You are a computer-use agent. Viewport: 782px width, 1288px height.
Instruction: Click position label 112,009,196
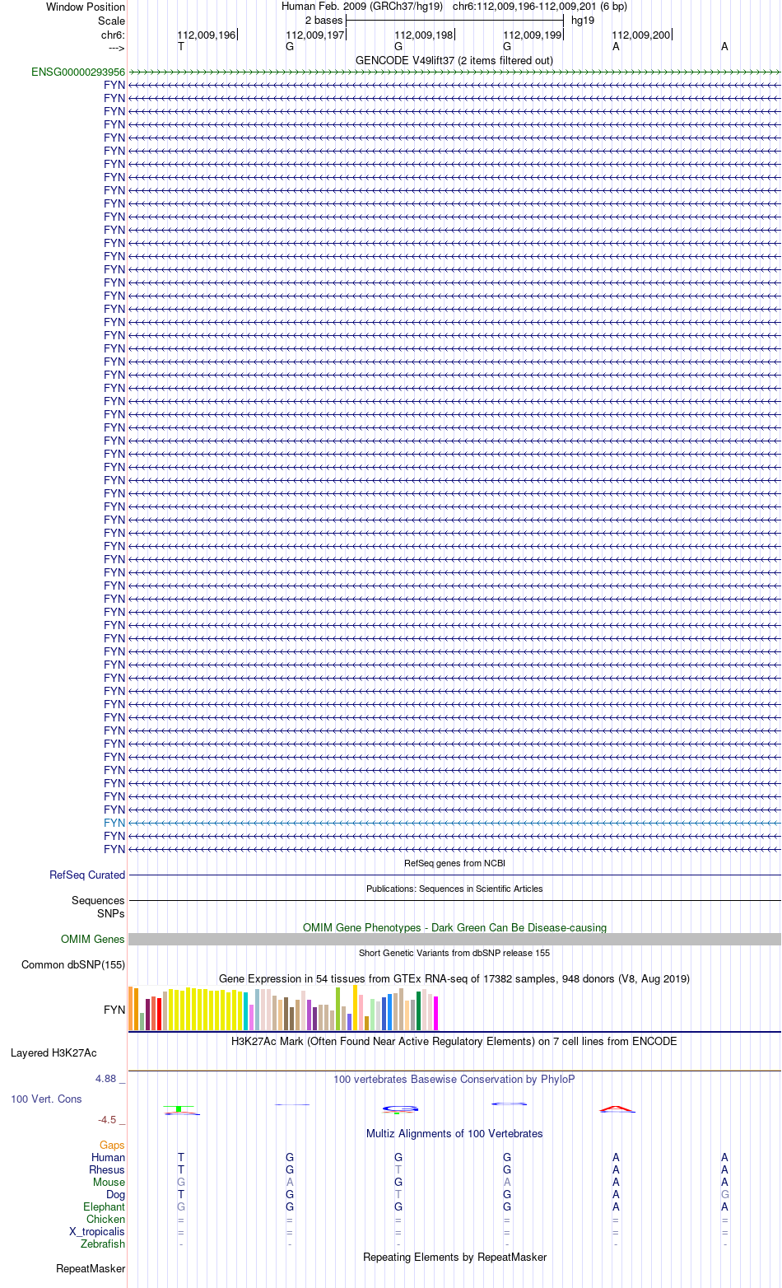207,35
